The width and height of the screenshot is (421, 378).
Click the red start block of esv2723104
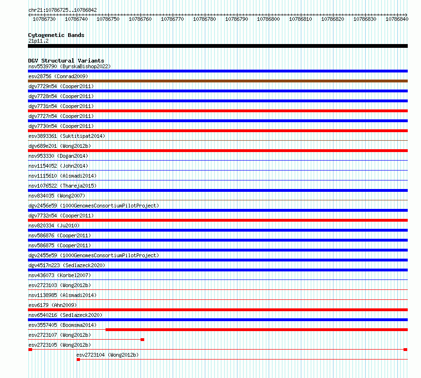coord(78,360)
